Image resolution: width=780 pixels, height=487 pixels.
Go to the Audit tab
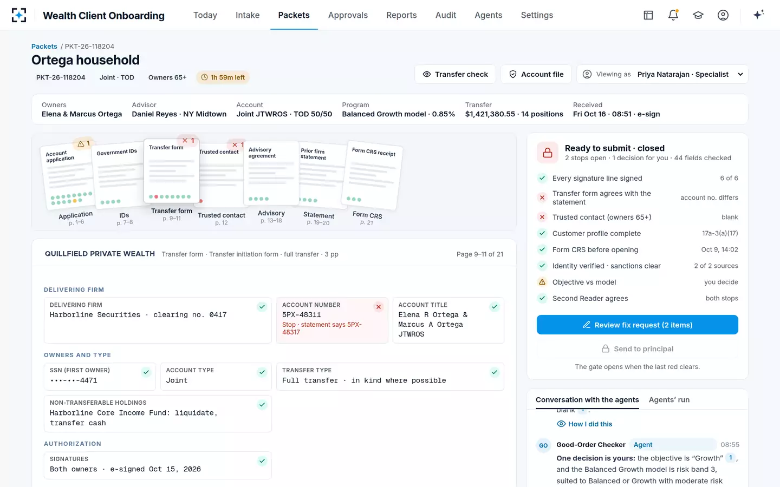[x=446, y=15]
